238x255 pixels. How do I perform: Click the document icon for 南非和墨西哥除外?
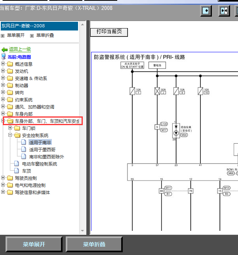click(x=24, y=156)
